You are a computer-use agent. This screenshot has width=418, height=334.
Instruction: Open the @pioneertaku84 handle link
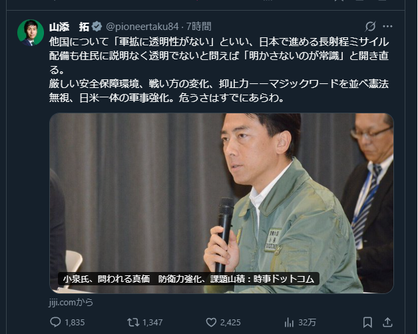(x=142, y=27)
